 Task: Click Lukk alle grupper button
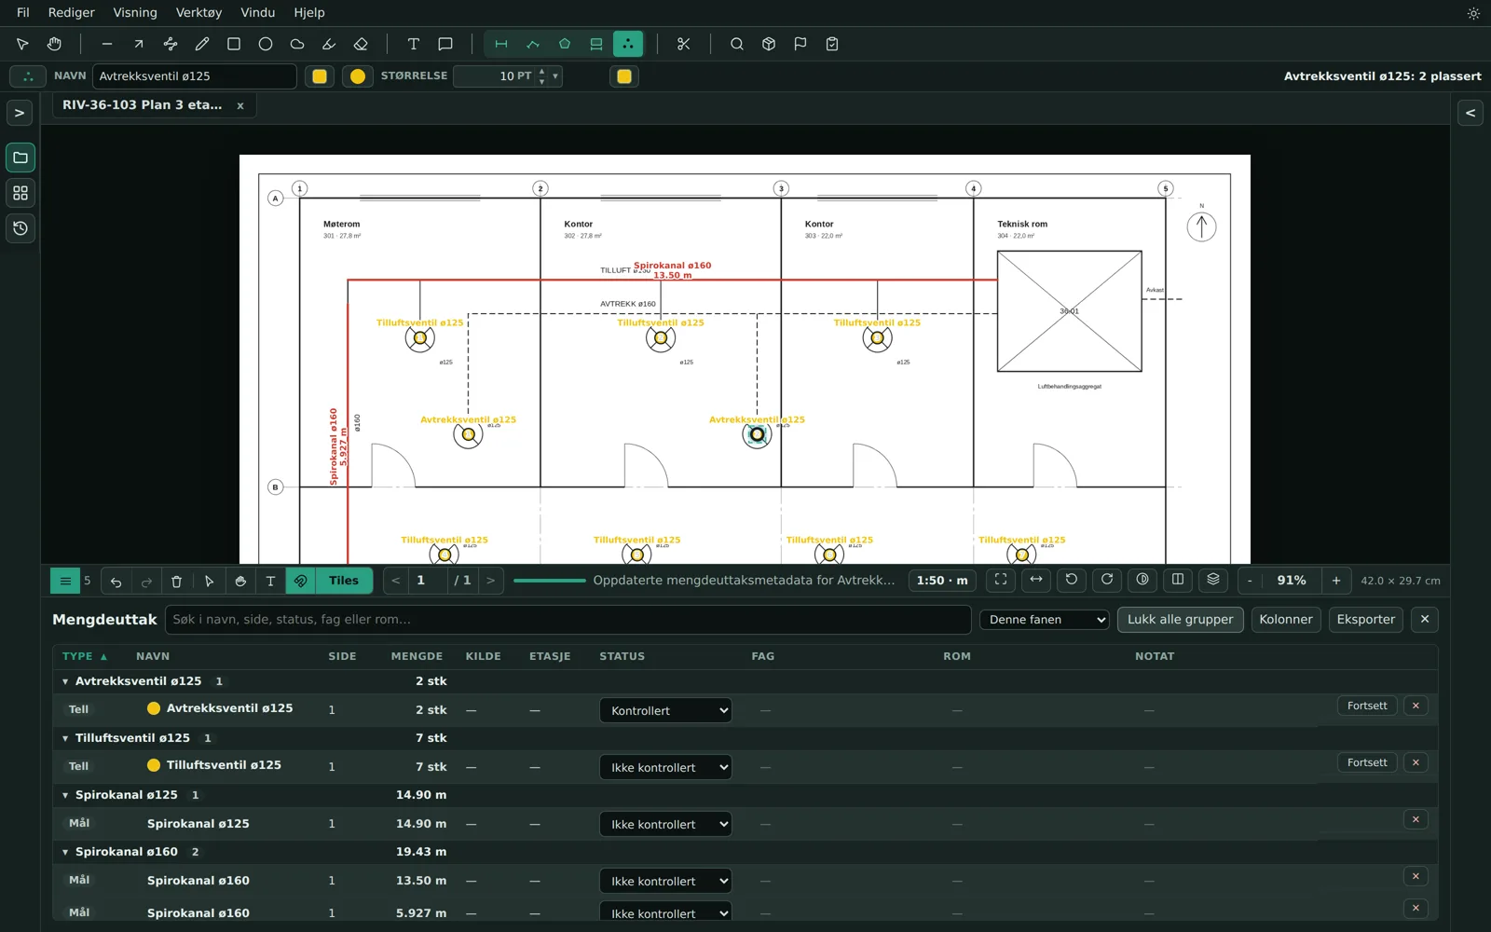(1180, 620)
